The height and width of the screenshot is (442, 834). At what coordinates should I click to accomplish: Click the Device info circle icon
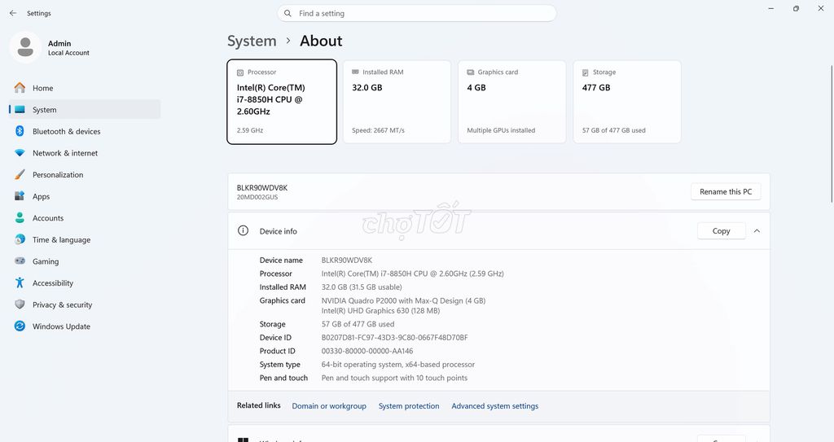(243, 230)
